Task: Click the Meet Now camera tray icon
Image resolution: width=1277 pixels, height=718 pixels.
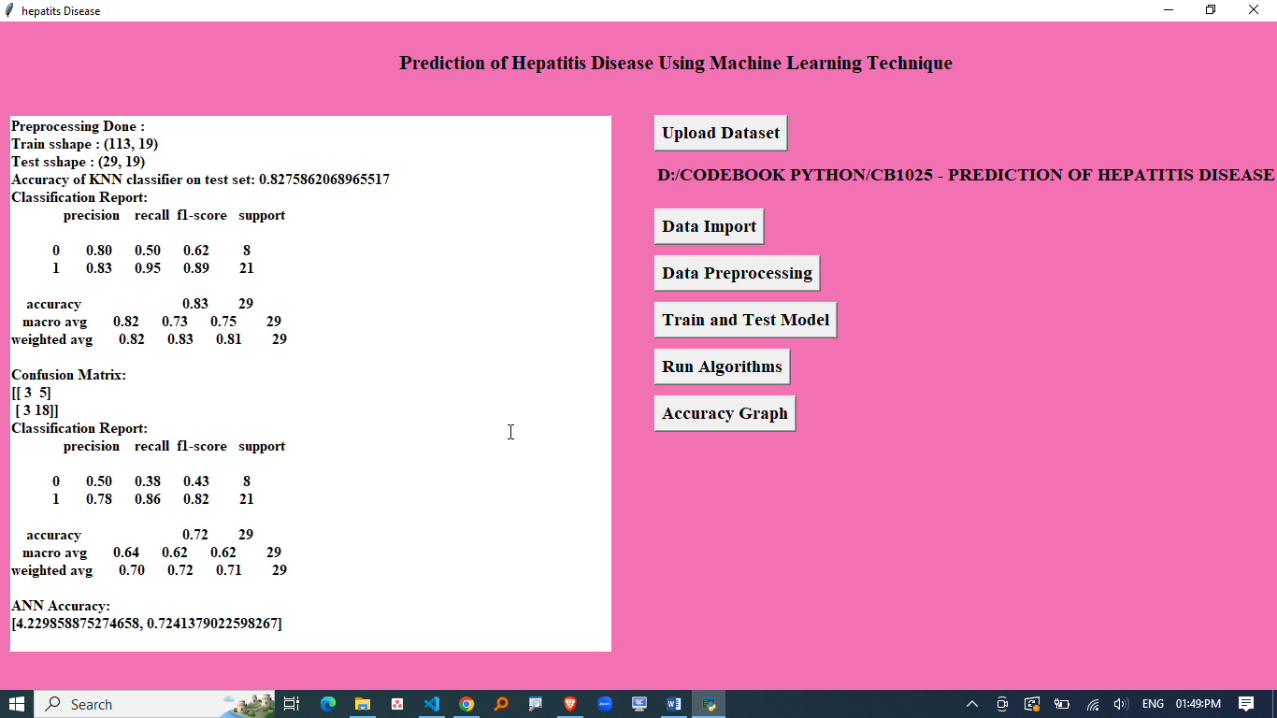Action: [x=1002, y=704]
